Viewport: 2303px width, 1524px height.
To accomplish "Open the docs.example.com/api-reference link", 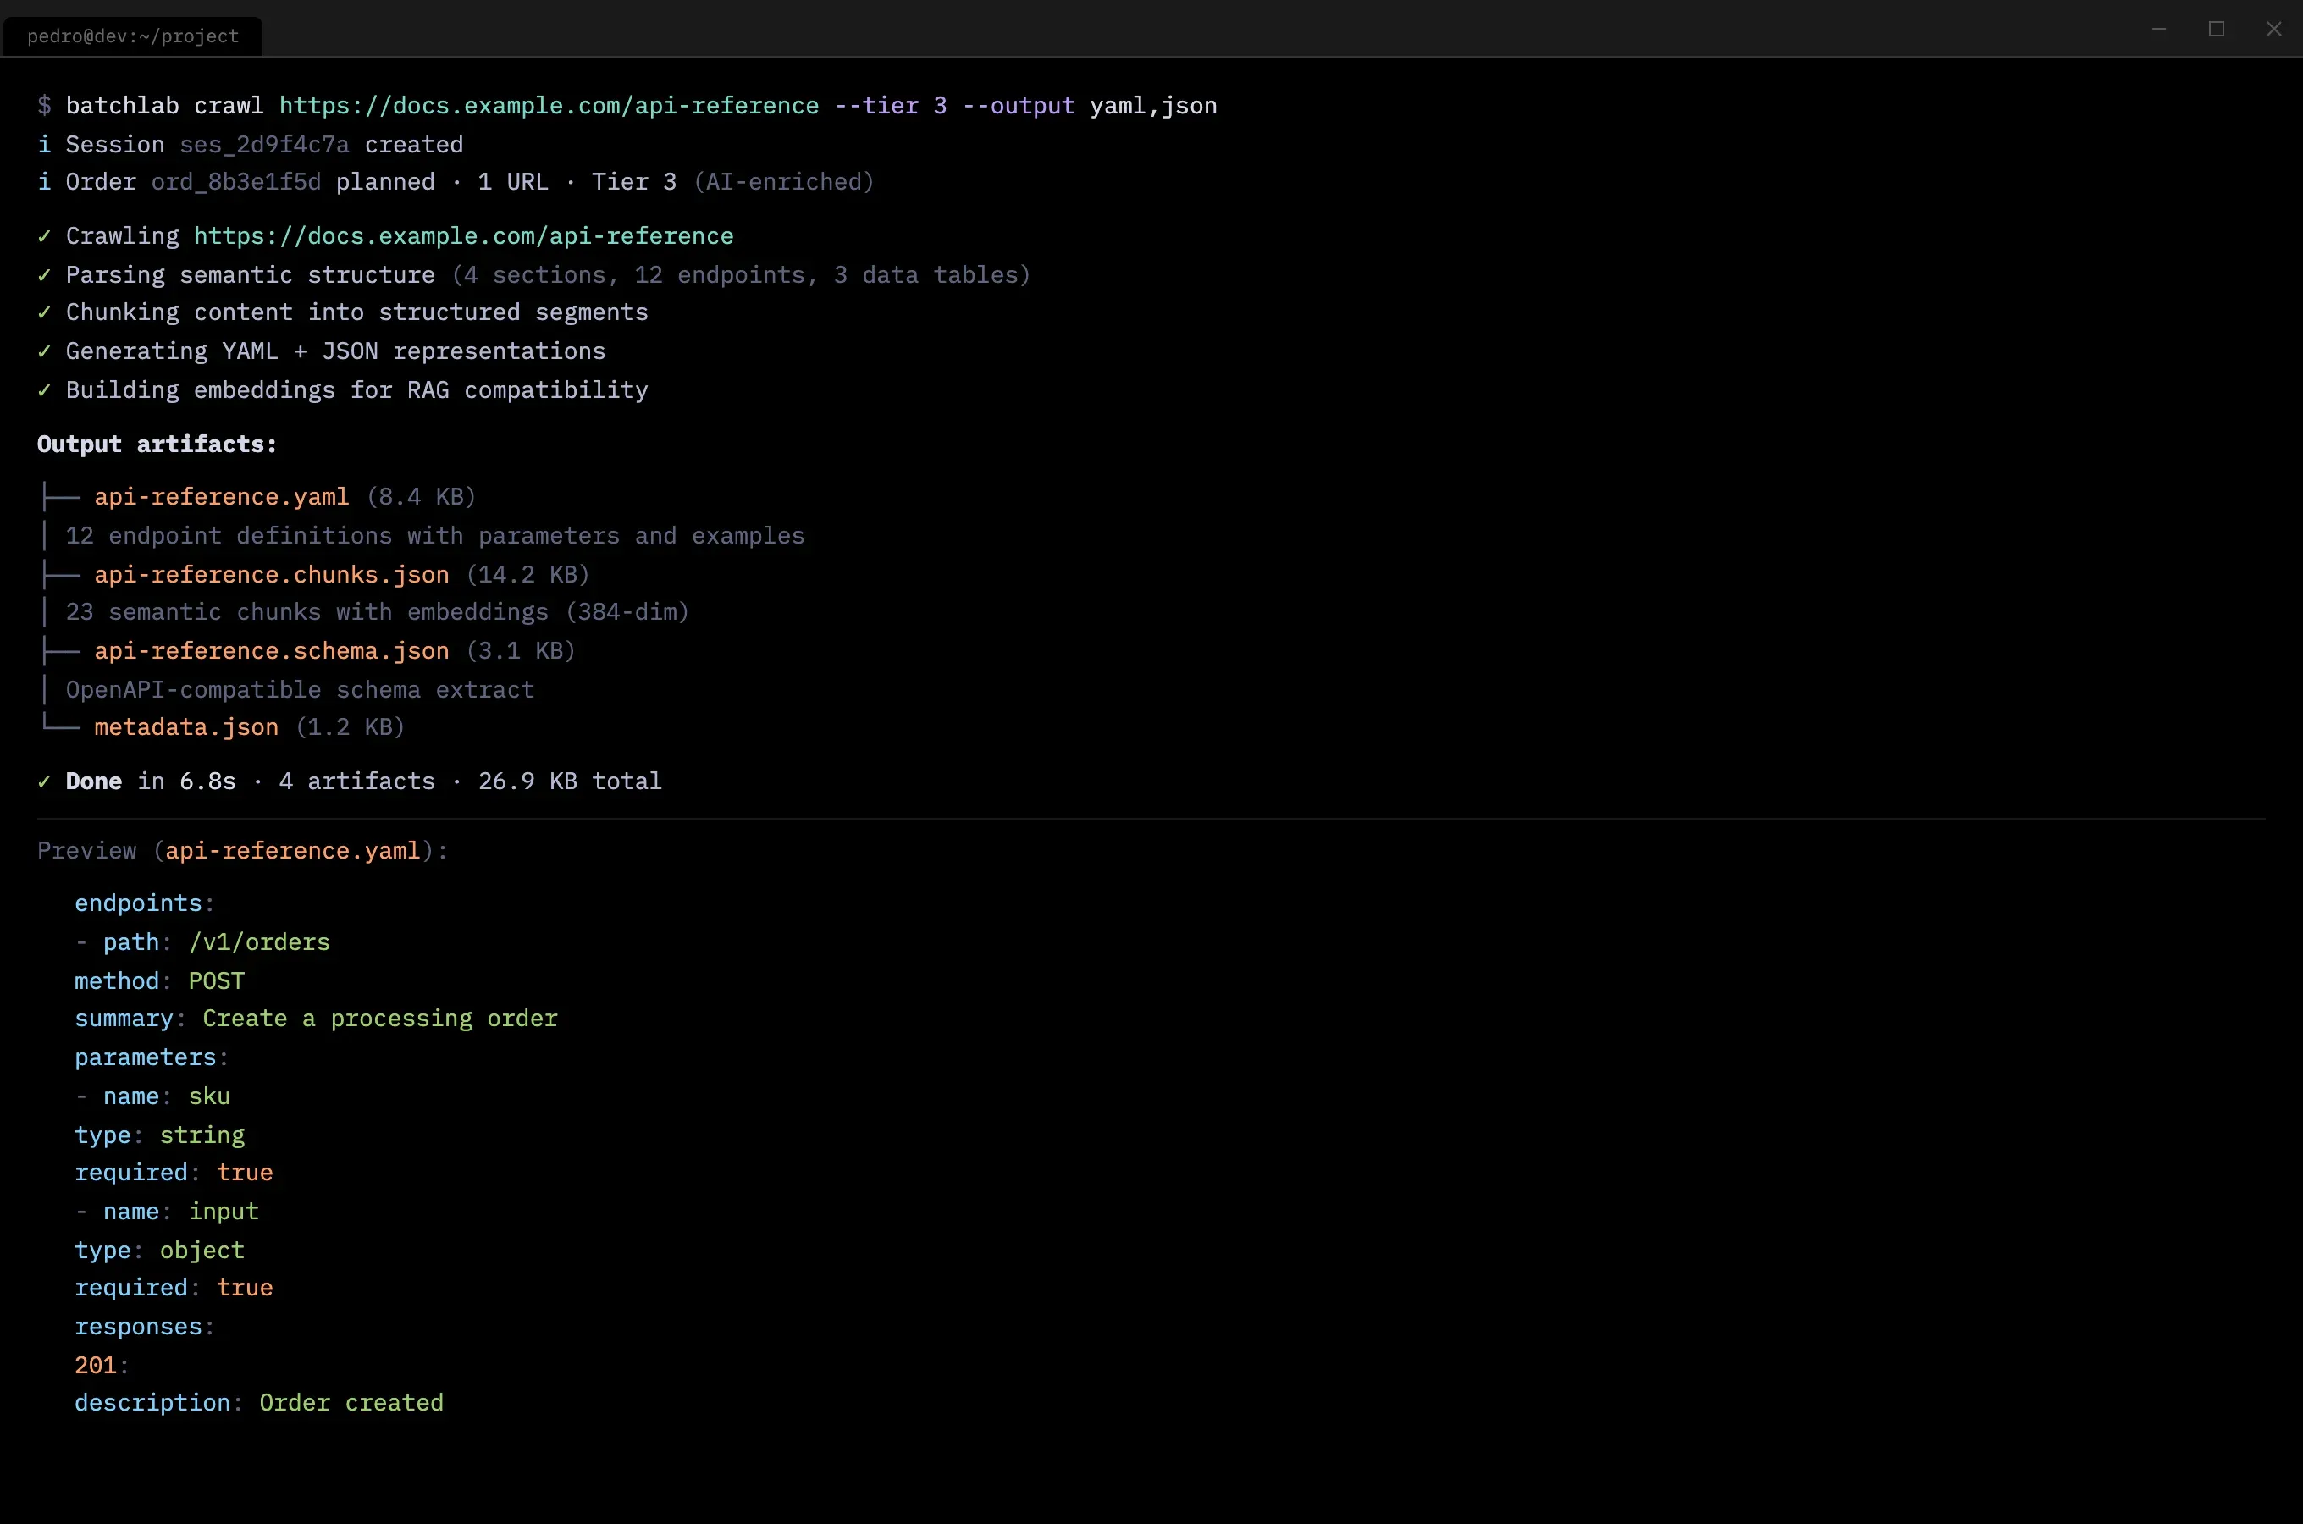I will tap(462, 235).
